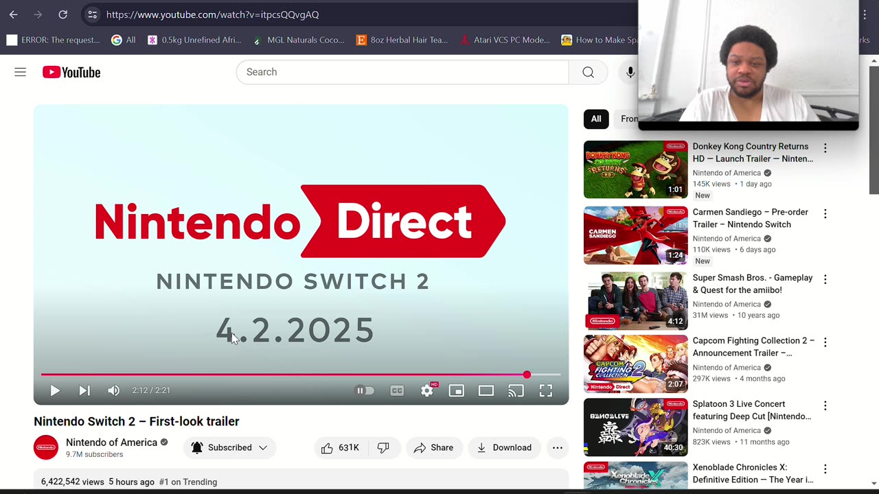
Task: Open 8oz Herbal Hair Tea bookmark
Action: click(x=403, y=40)
